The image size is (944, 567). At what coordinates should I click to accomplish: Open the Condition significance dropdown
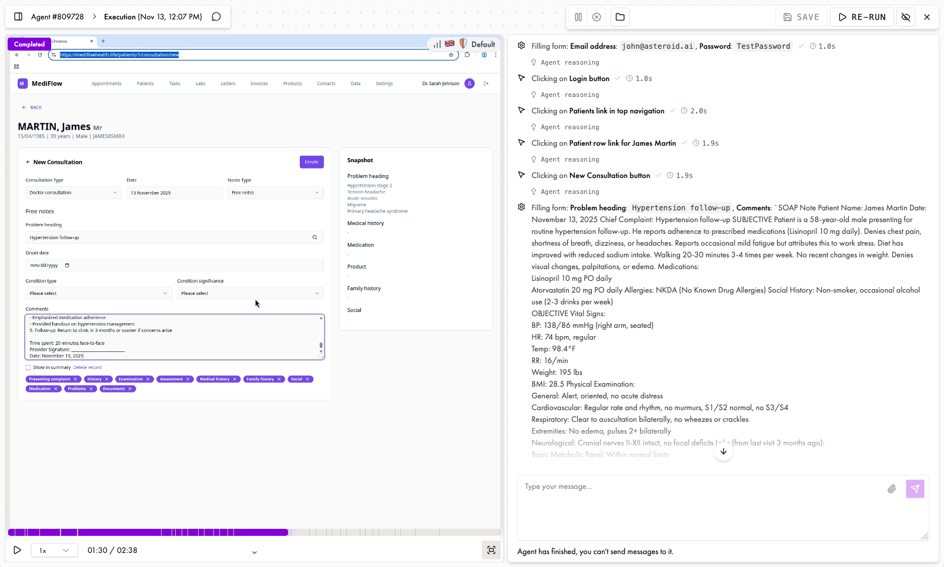point(250,293)
